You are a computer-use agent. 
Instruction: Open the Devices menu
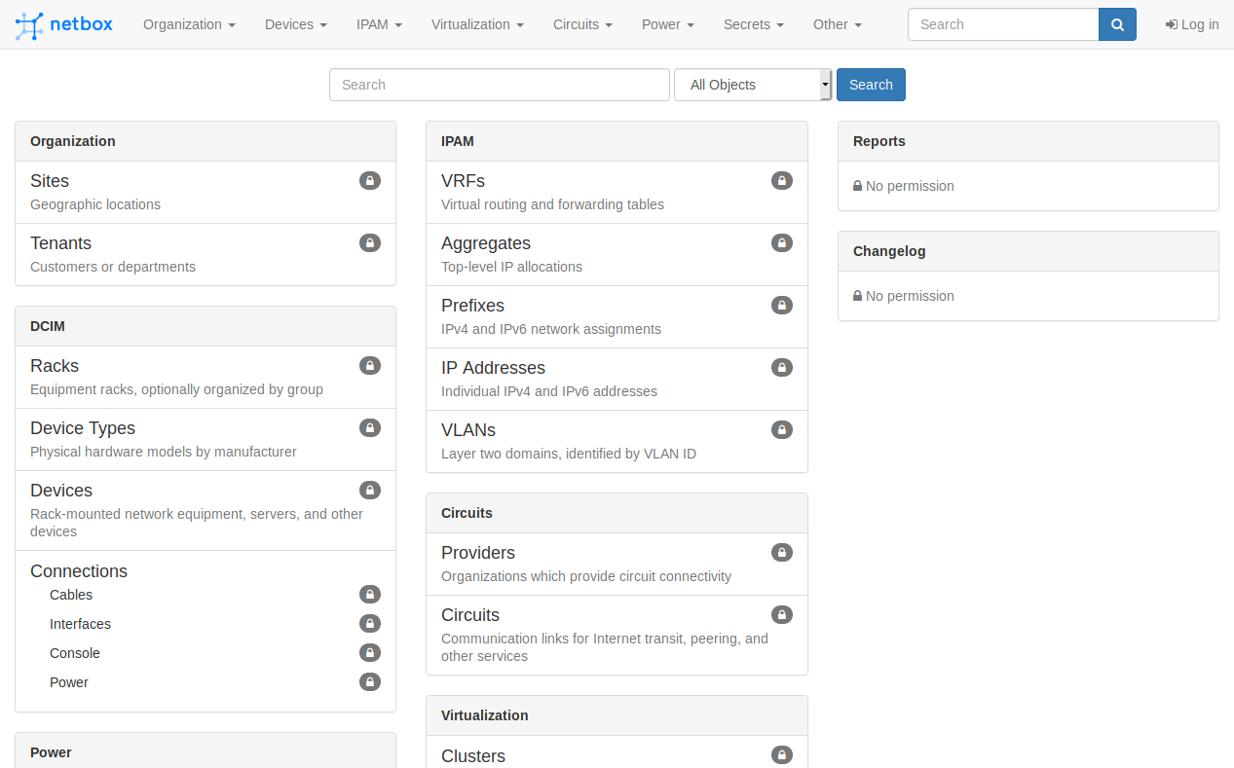pos(295,24)
